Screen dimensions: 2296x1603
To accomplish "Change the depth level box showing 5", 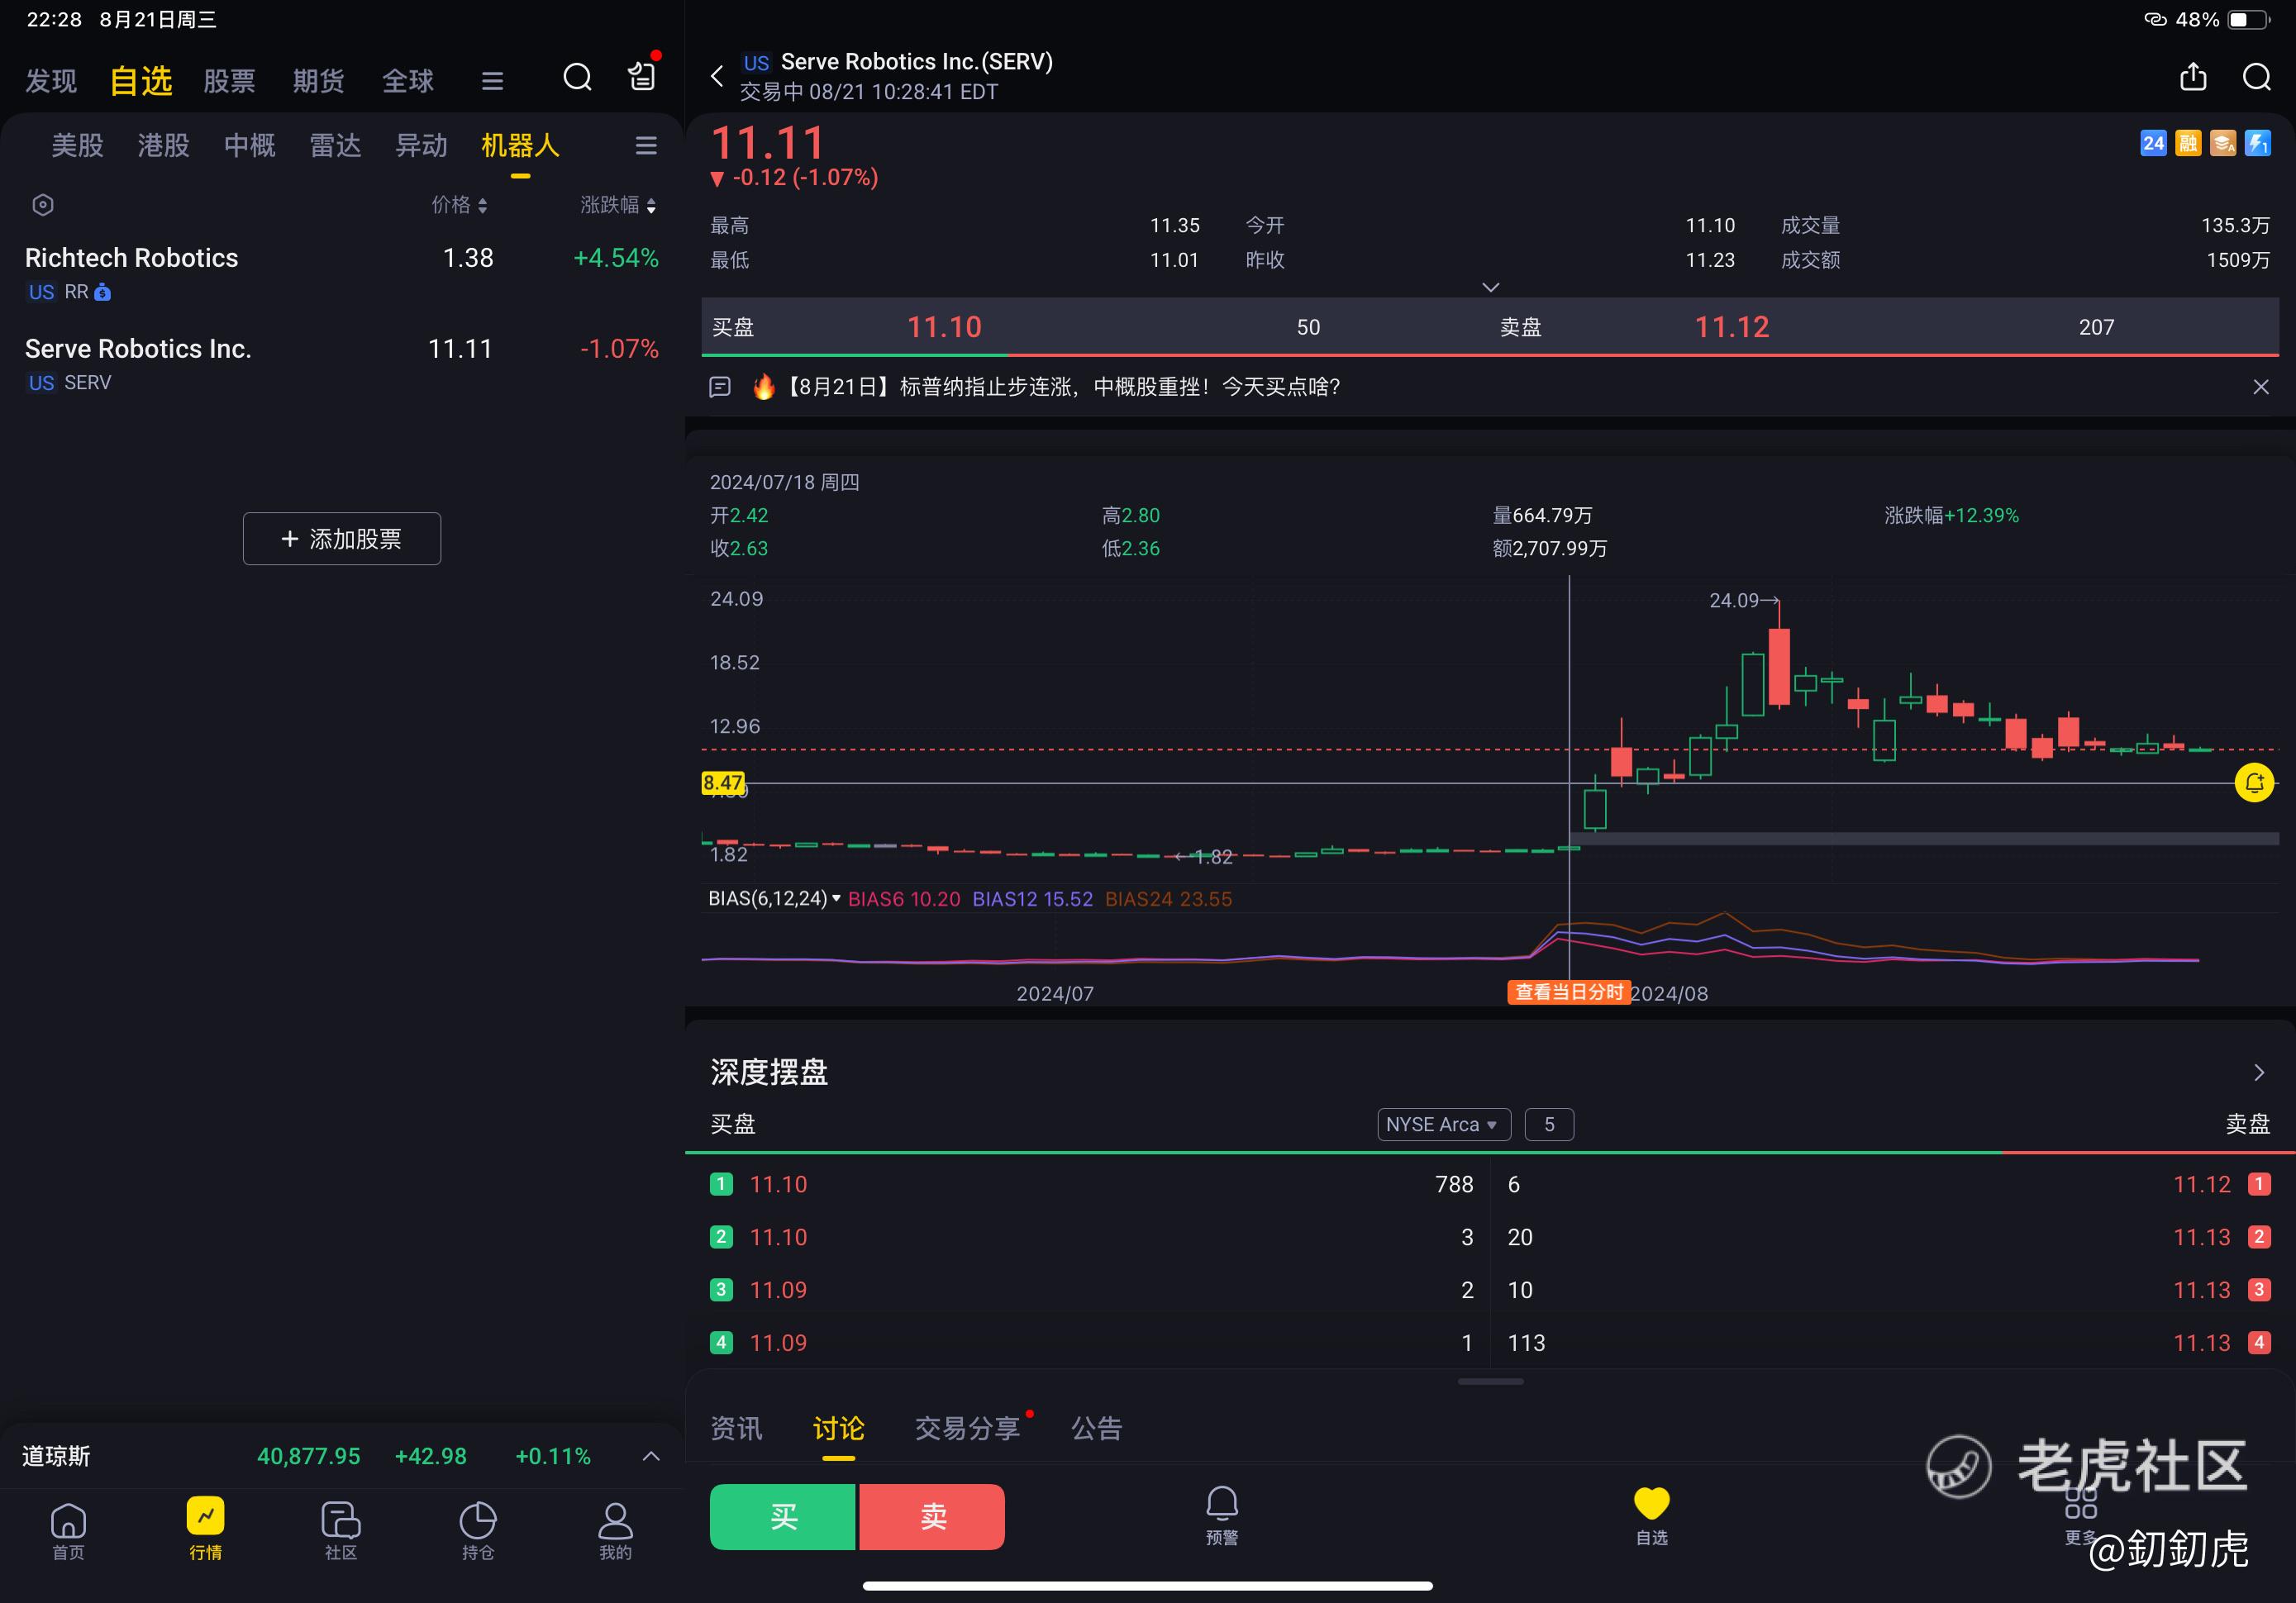I will click(1549, 1125).
